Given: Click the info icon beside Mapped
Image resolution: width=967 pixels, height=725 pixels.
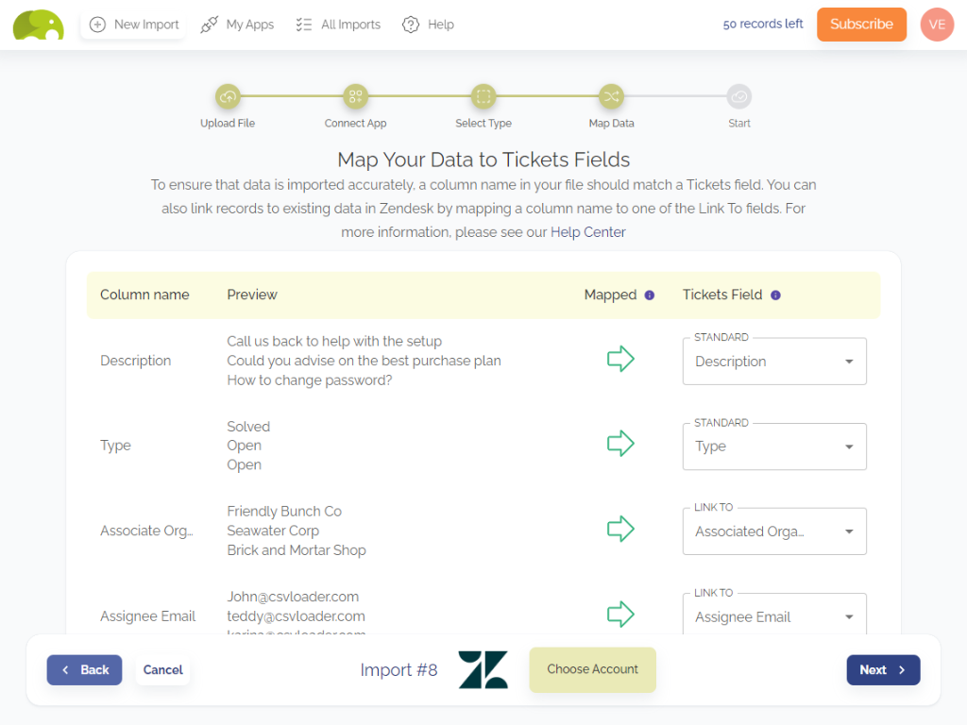Looking at the screenshot, I should point(649,295).
